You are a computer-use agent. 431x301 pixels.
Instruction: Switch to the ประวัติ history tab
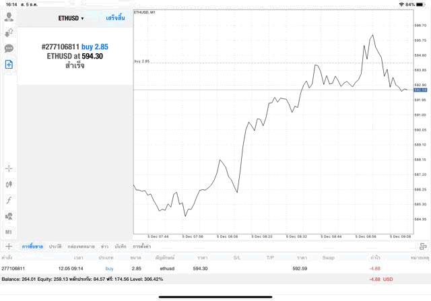pos(55,246)
